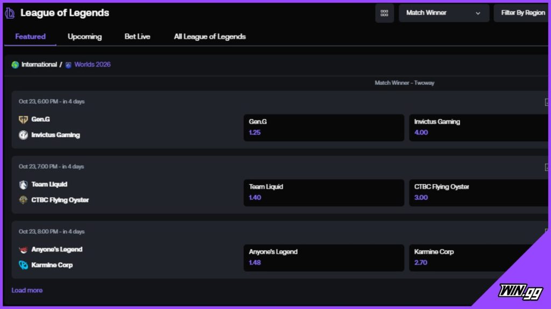Open the Filter By Region dropdown
Screen dimensions: 551x309
tap(522, 13)
